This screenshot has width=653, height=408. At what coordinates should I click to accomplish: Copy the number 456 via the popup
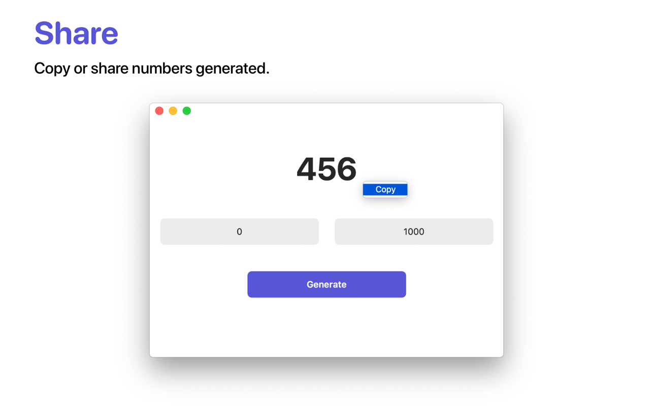385,189
